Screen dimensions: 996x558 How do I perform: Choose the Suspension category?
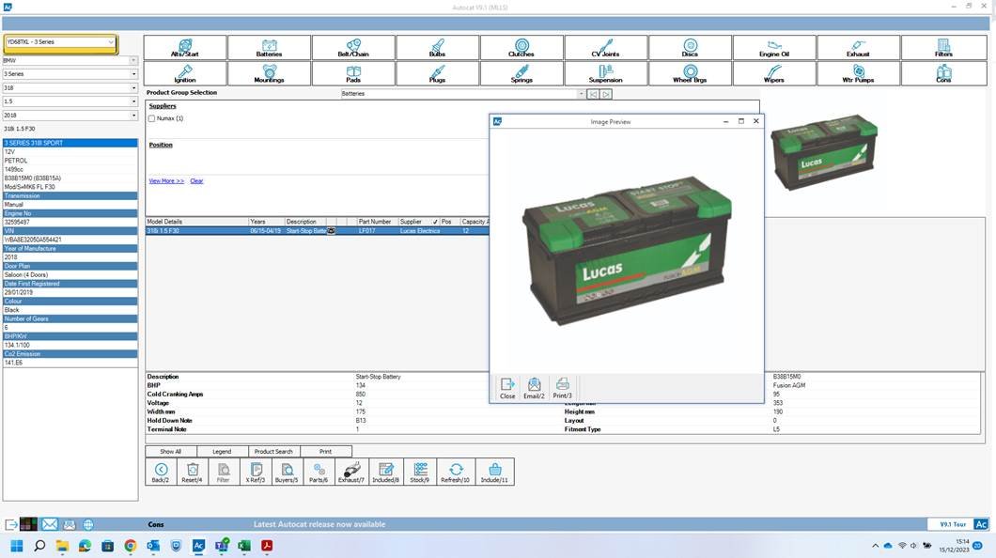point(606,73)
